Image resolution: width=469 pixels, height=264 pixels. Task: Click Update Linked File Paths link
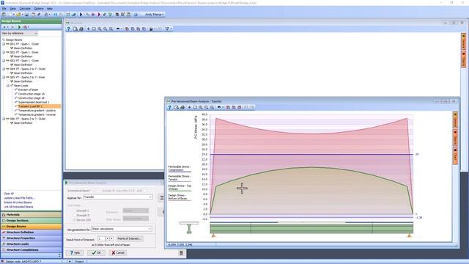[20, 198]
